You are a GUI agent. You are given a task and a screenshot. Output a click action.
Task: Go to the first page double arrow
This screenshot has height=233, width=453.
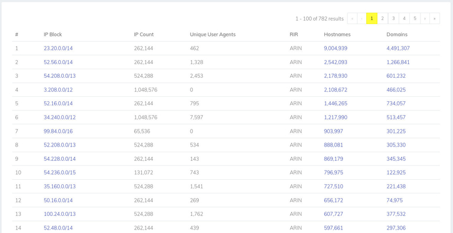352,18
